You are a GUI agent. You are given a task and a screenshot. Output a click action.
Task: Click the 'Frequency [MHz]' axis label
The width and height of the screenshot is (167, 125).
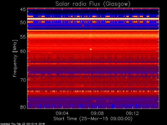tap(15, 58)
